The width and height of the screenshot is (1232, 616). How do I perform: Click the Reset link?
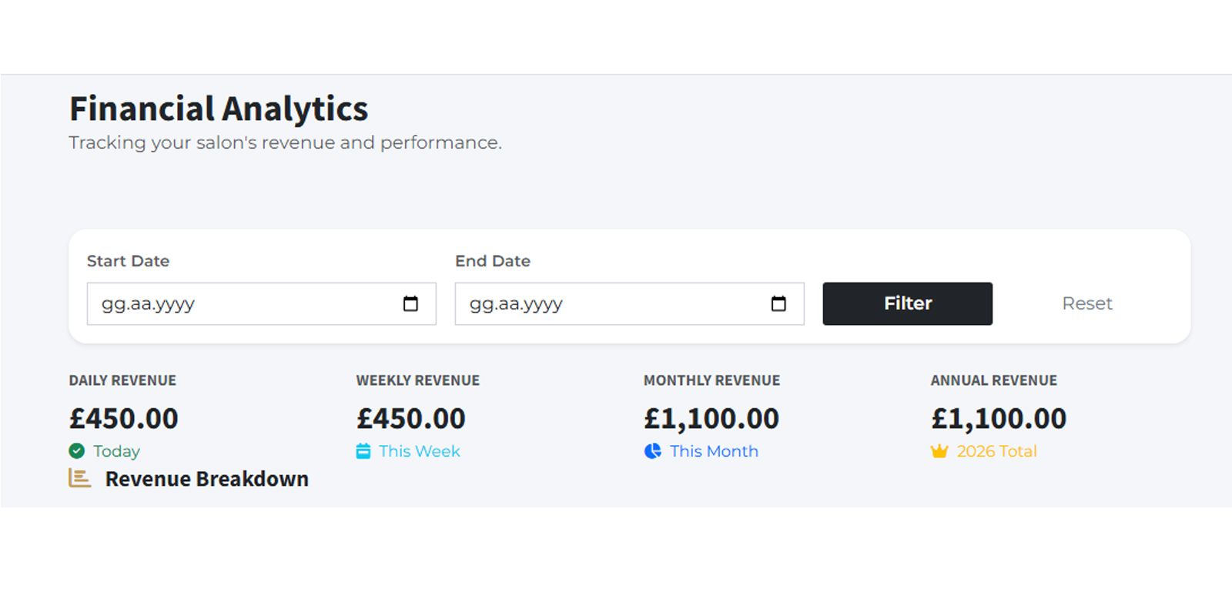coord(1086,303)
